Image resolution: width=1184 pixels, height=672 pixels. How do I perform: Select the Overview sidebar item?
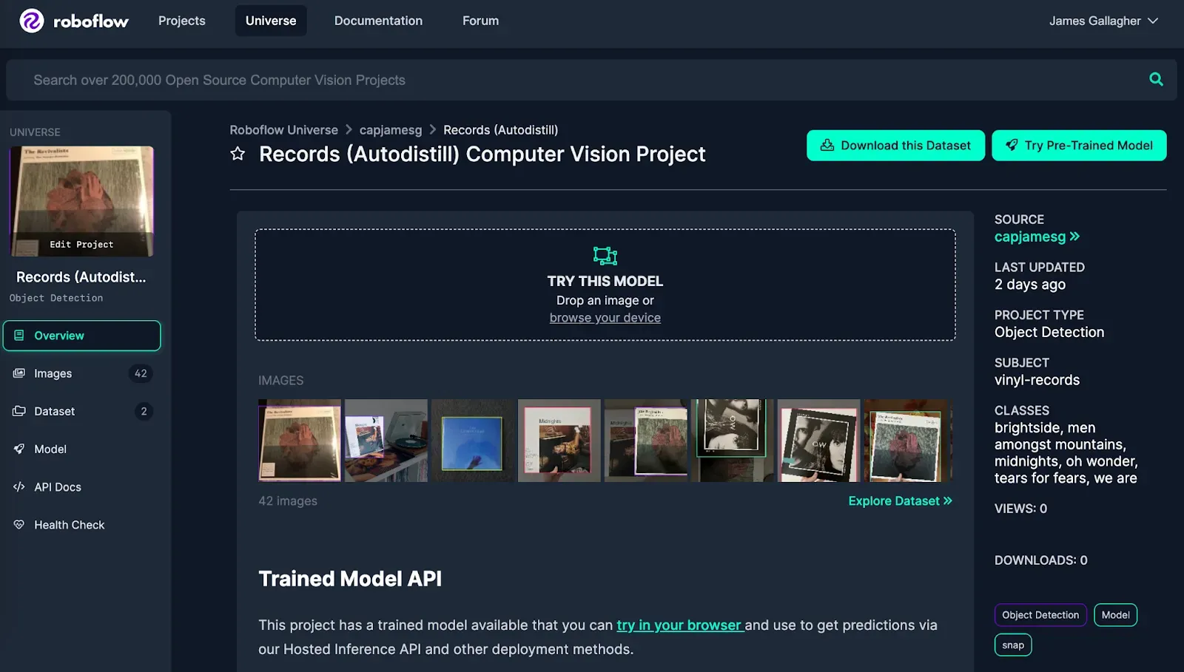point(81,336)
